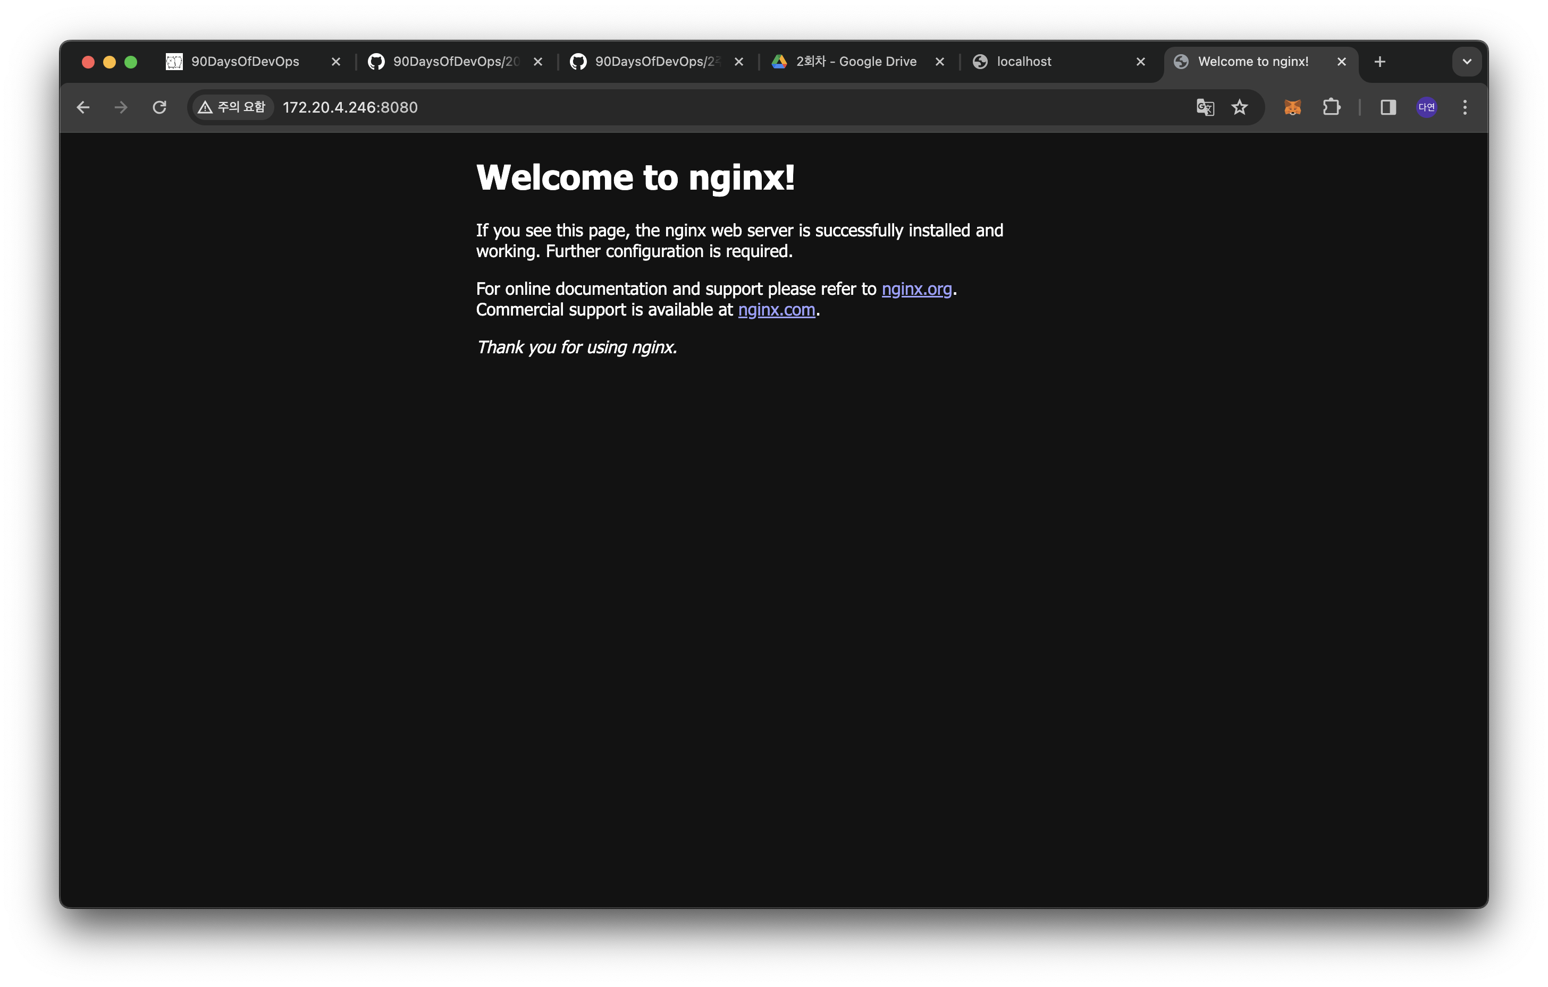
Task: Open the Google Translate icon
Action: pyautogui.click(x=1205, y=107)
